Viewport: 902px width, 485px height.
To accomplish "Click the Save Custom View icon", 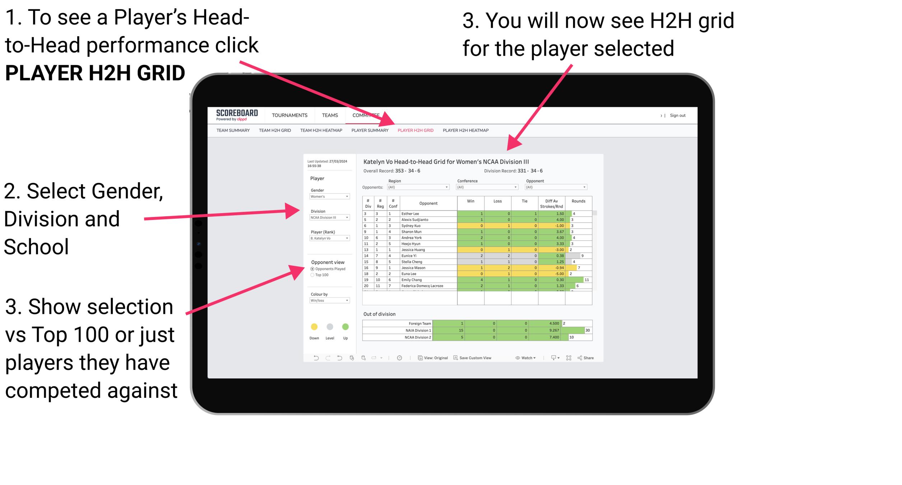I will [x=455, y=358].
